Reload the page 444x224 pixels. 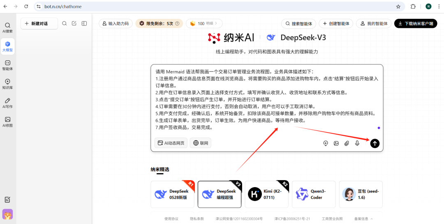26,7
